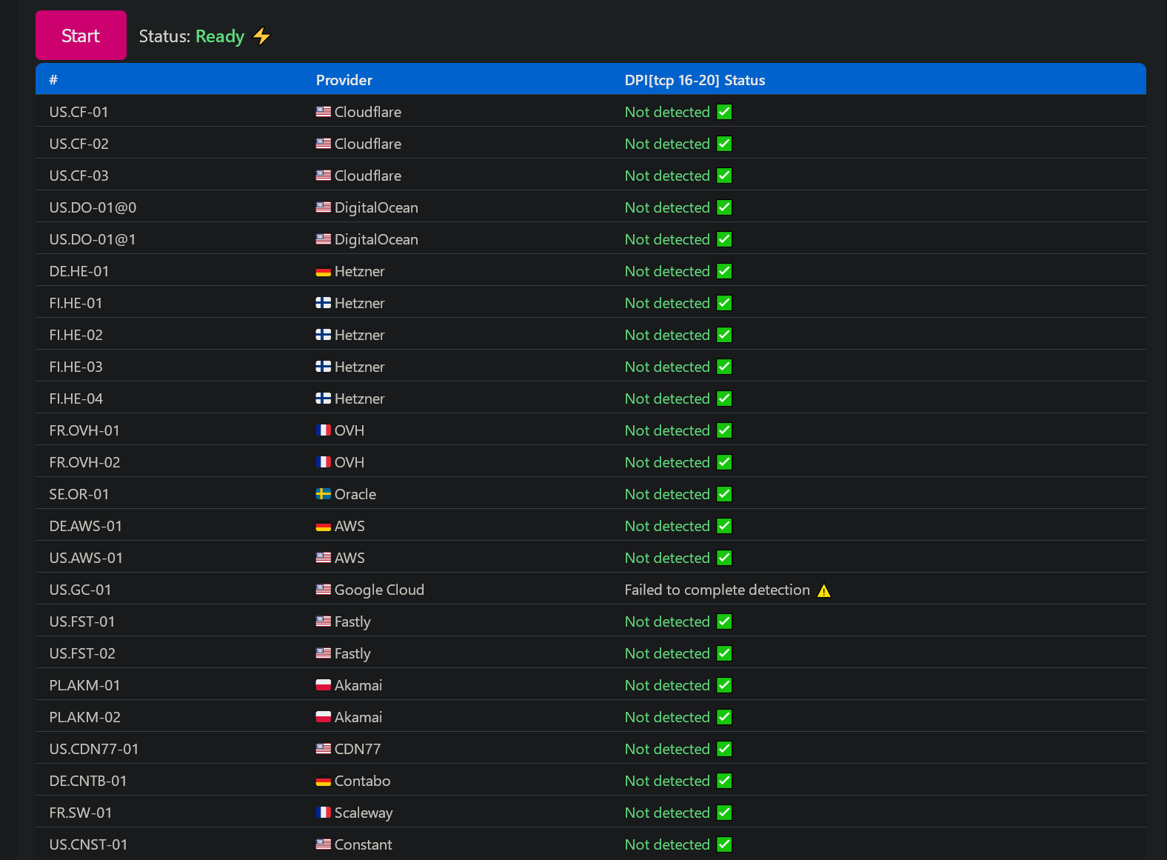Click the Swedish flag icon in row SE.OR-01

(x=324, y=494)
